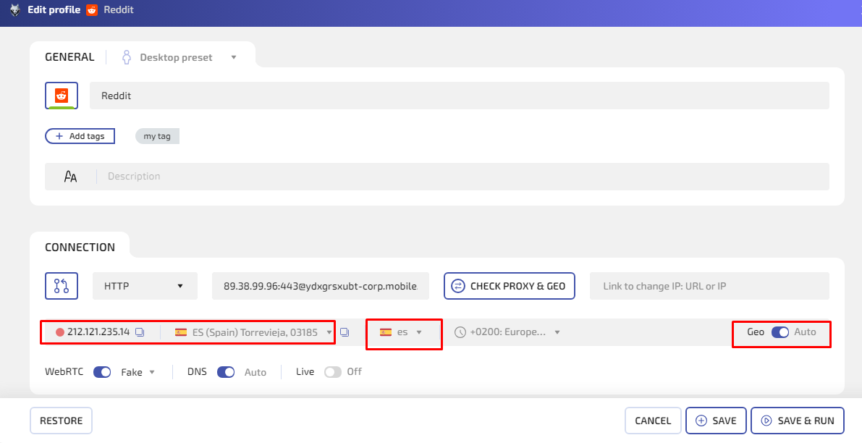Click the Link to change IP input field

pos(709,285)
